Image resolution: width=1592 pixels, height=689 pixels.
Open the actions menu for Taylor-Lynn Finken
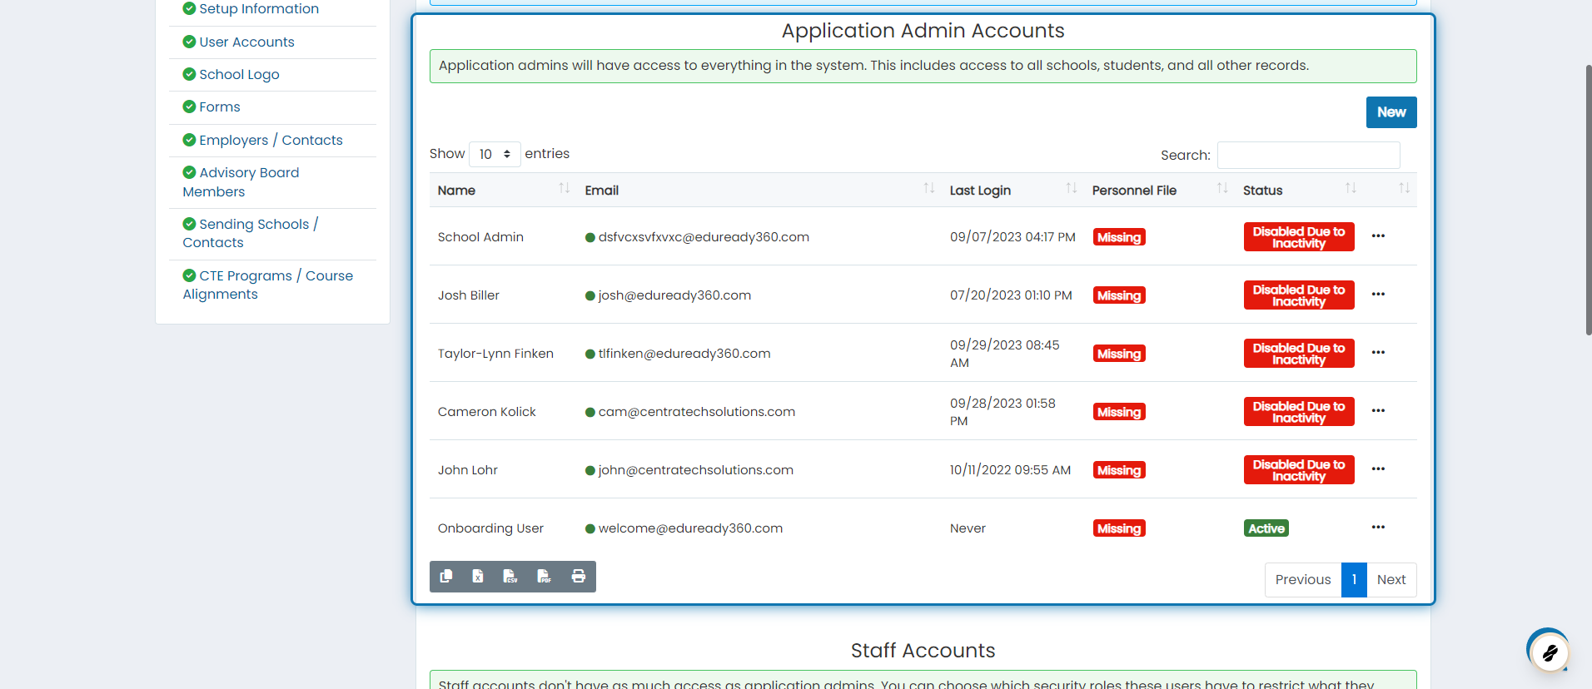(1378, 353)
